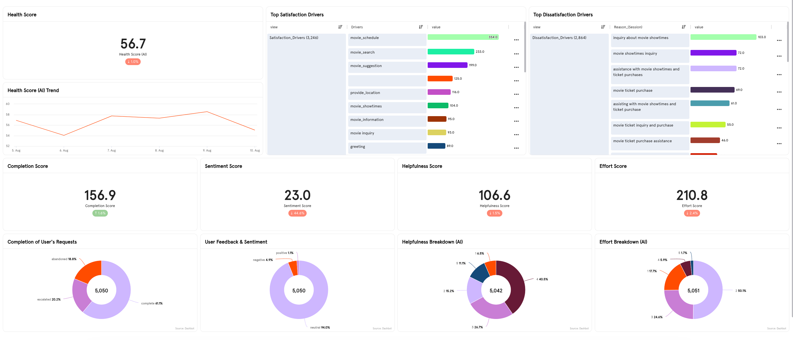The height and width of the screenshot is (340, 793).
Task: Click the abandoned 18.8% donut segment
Action: click(90, 271)
